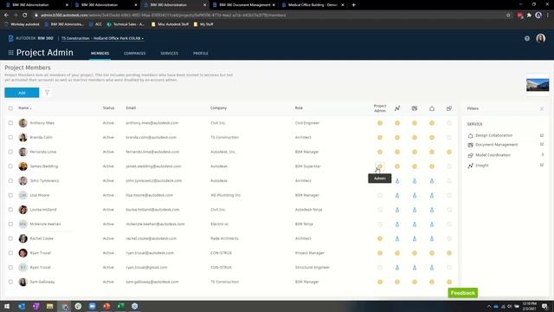Image resolution: width=554 pixels, height=312 pixels.
Task: Click the project thumbnail image
Action: [538, 85]
